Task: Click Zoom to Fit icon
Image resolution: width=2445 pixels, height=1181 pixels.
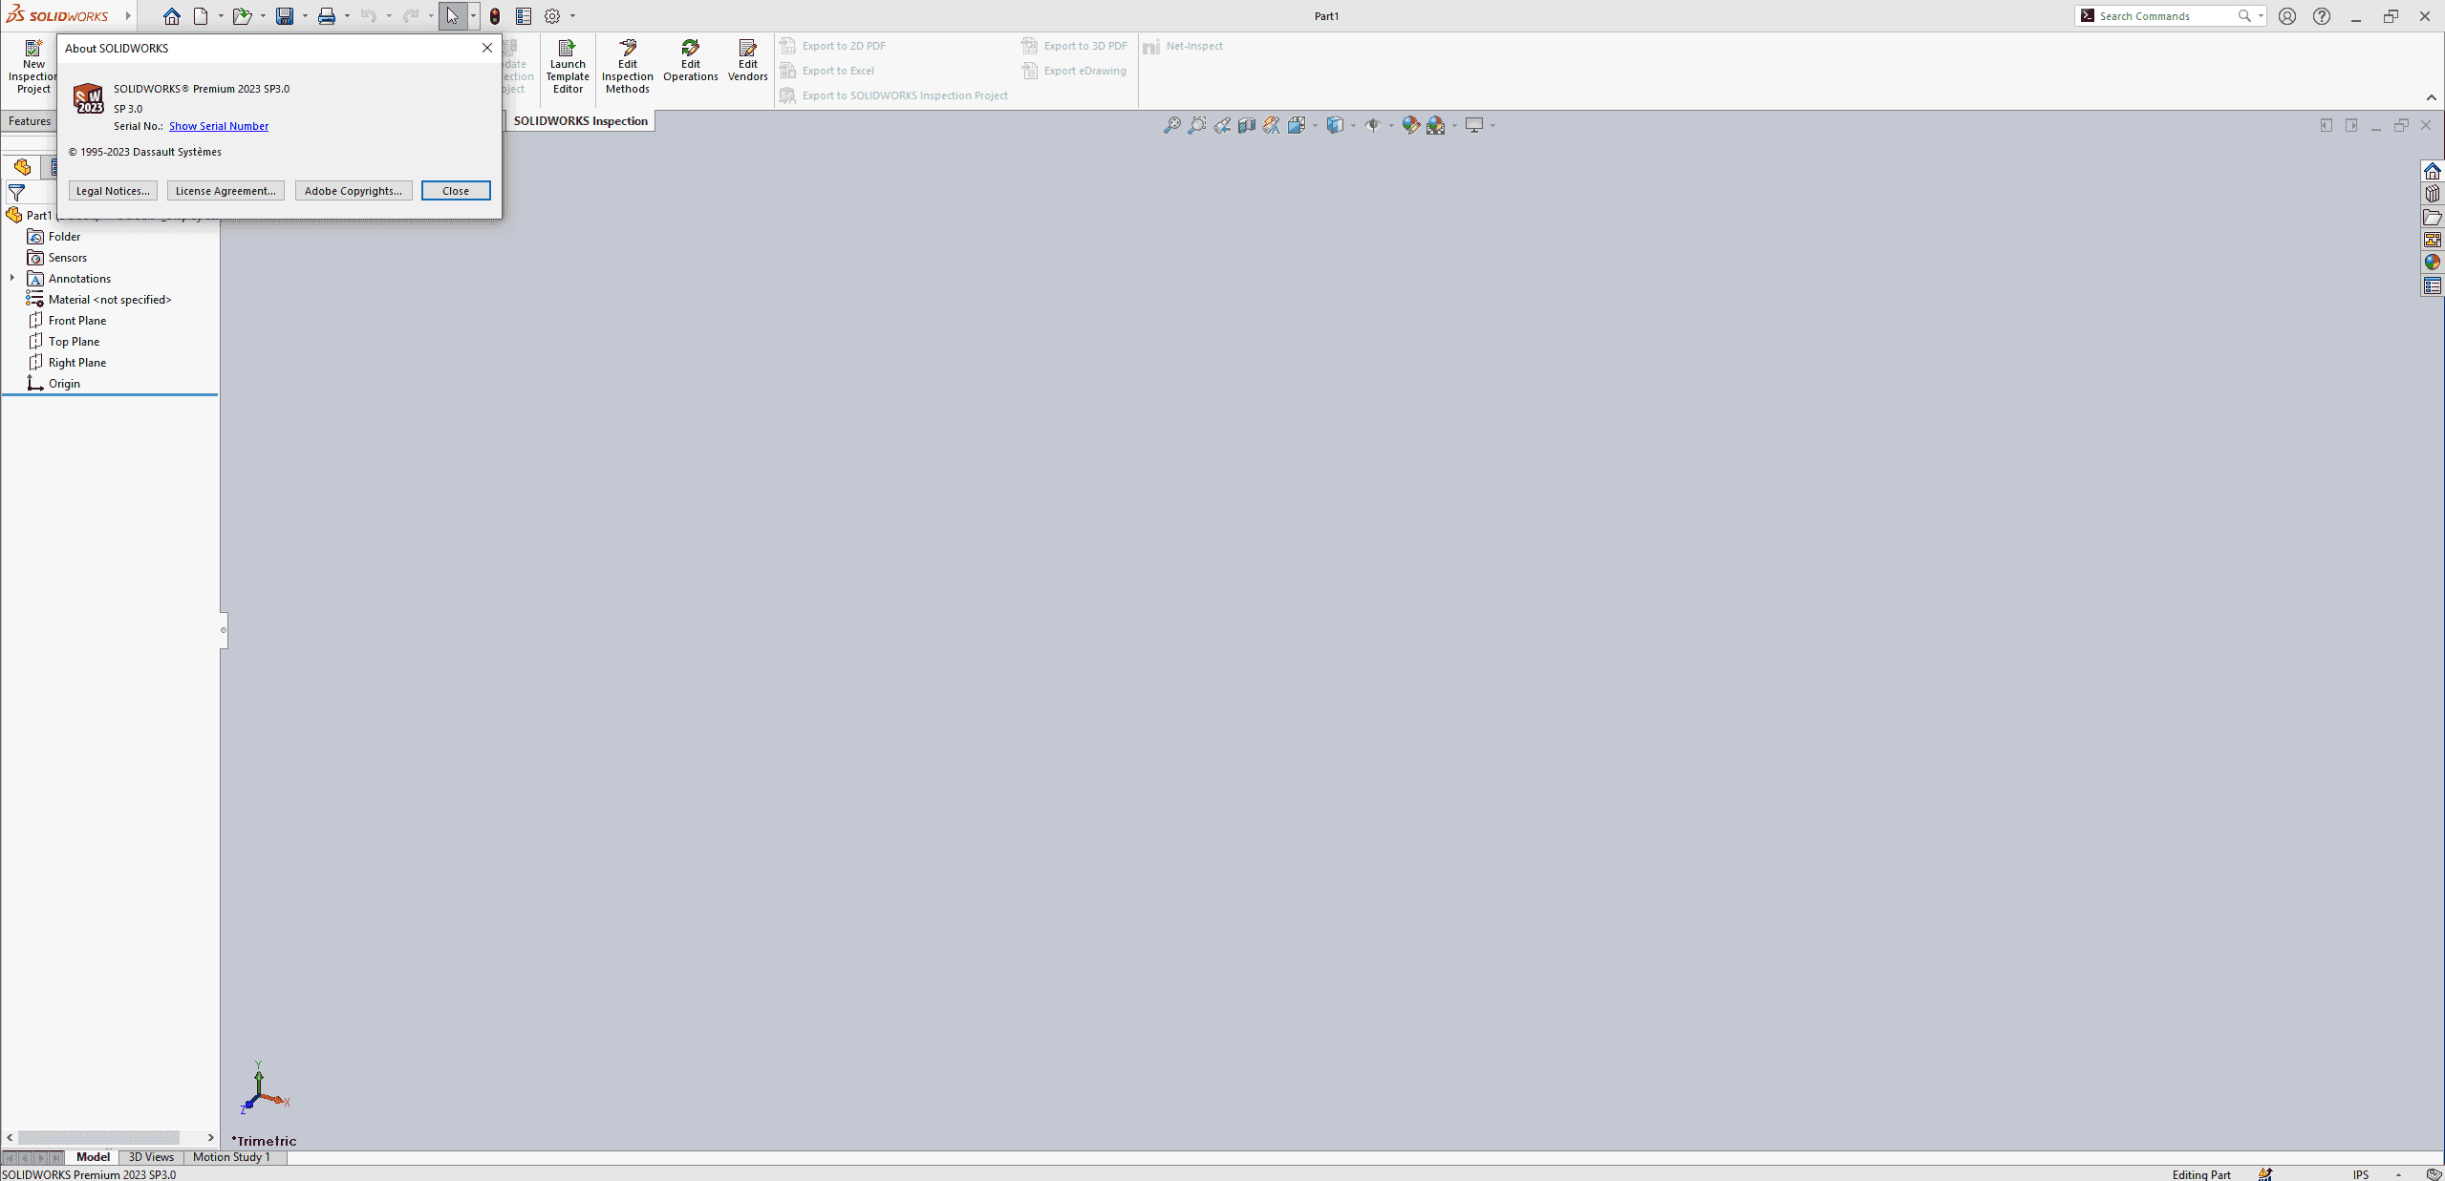Action: pos(1172,125)
